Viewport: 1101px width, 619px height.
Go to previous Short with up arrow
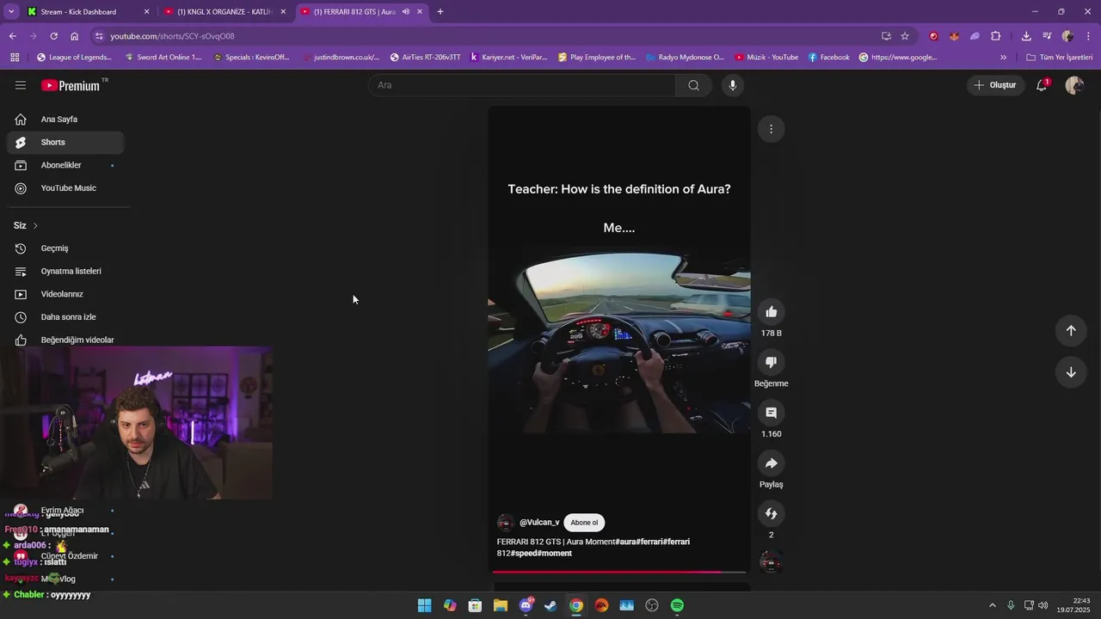point(1071,330)
